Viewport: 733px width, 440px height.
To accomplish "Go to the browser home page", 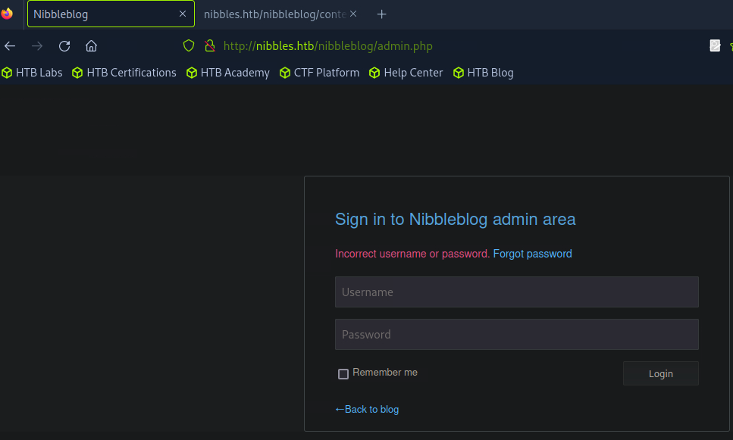I will tap(91, 46).
